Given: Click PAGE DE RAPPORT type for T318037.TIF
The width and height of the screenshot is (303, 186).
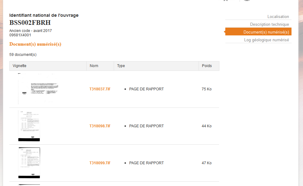Looking at the screenshot, I should [x=146, y=89].
